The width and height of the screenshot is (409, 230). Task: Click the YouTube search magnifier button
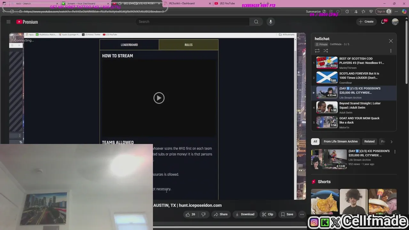[256, 22]
